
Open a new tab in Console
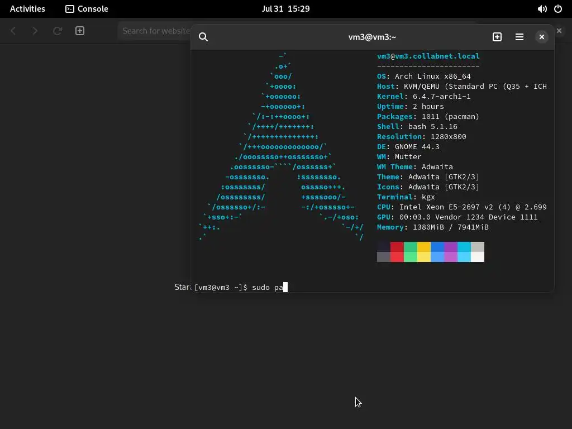(x=497, y=37)
